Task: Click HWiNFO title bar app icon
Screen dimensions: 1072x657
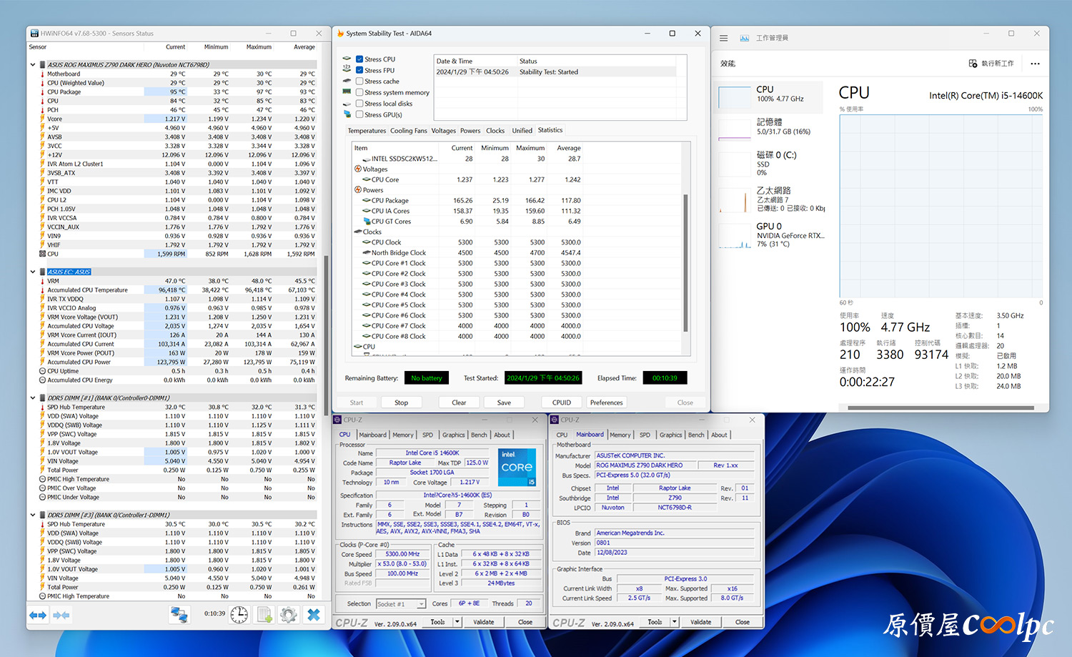Action: pos(34,34)
